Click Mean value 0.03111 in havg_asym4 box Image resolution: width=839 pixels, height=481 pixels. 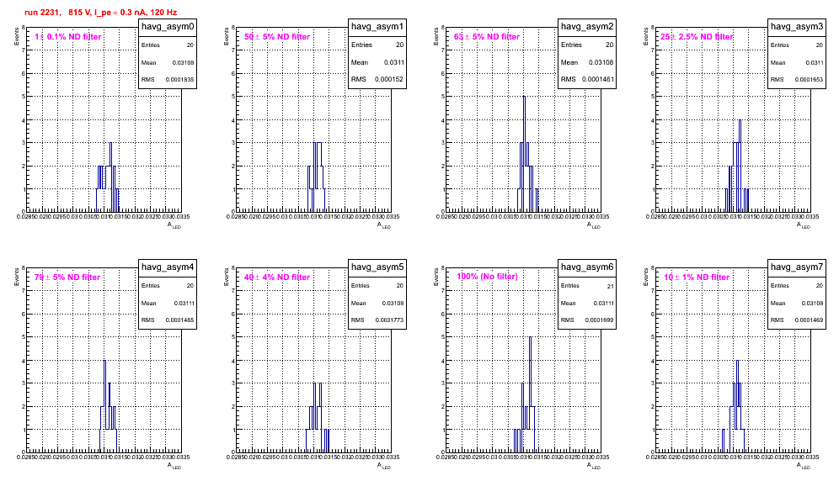click(x=184, y=303)
